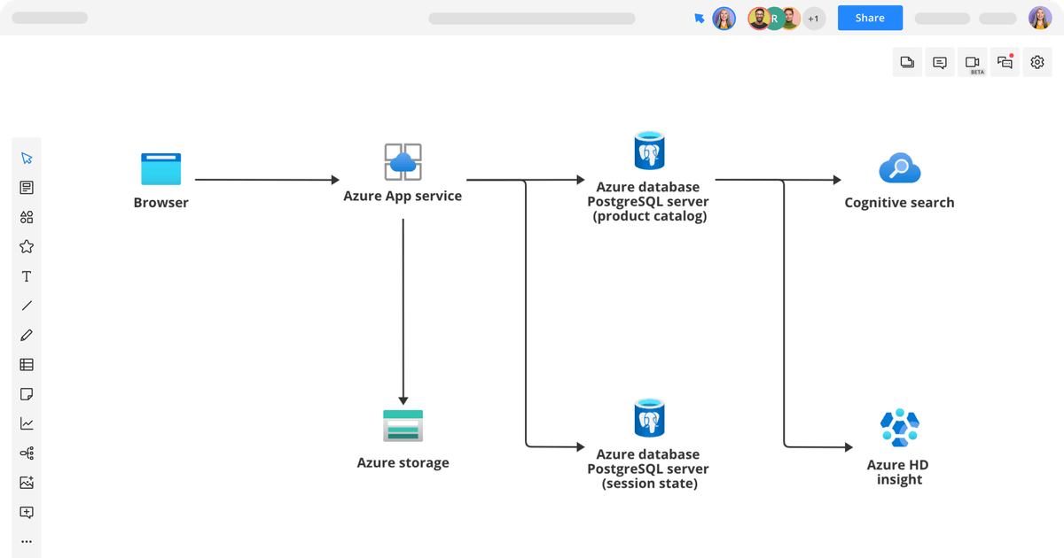Select the Azure App service node
This screenshot has height=558, width=1064.
(403, 173)
